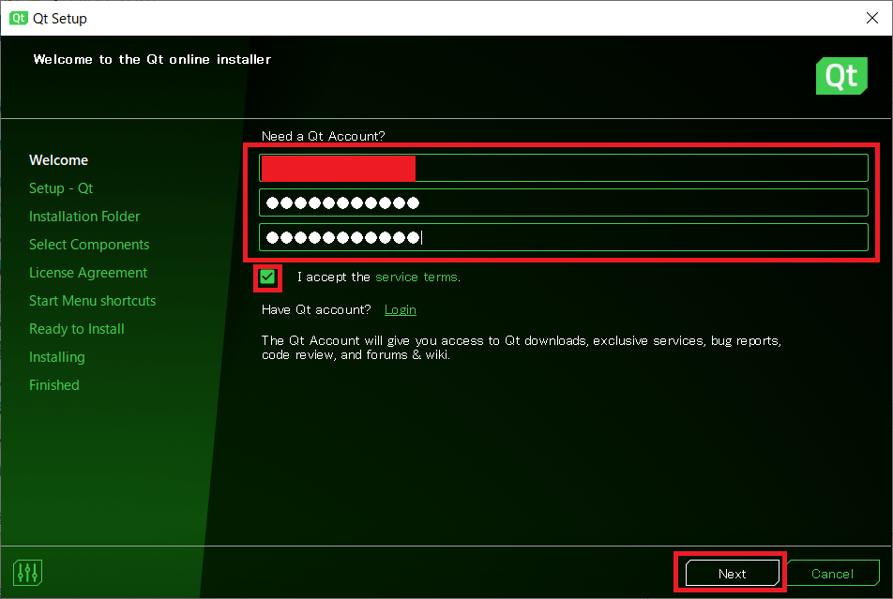Image resolution: width=893 pixels, height=599 pixels.
Task: Select the Ready to Install step
Action: tap(76, 329)
